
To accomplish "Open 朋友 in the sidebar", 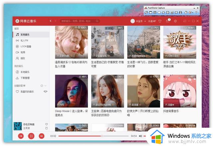I will coord(31,58).
